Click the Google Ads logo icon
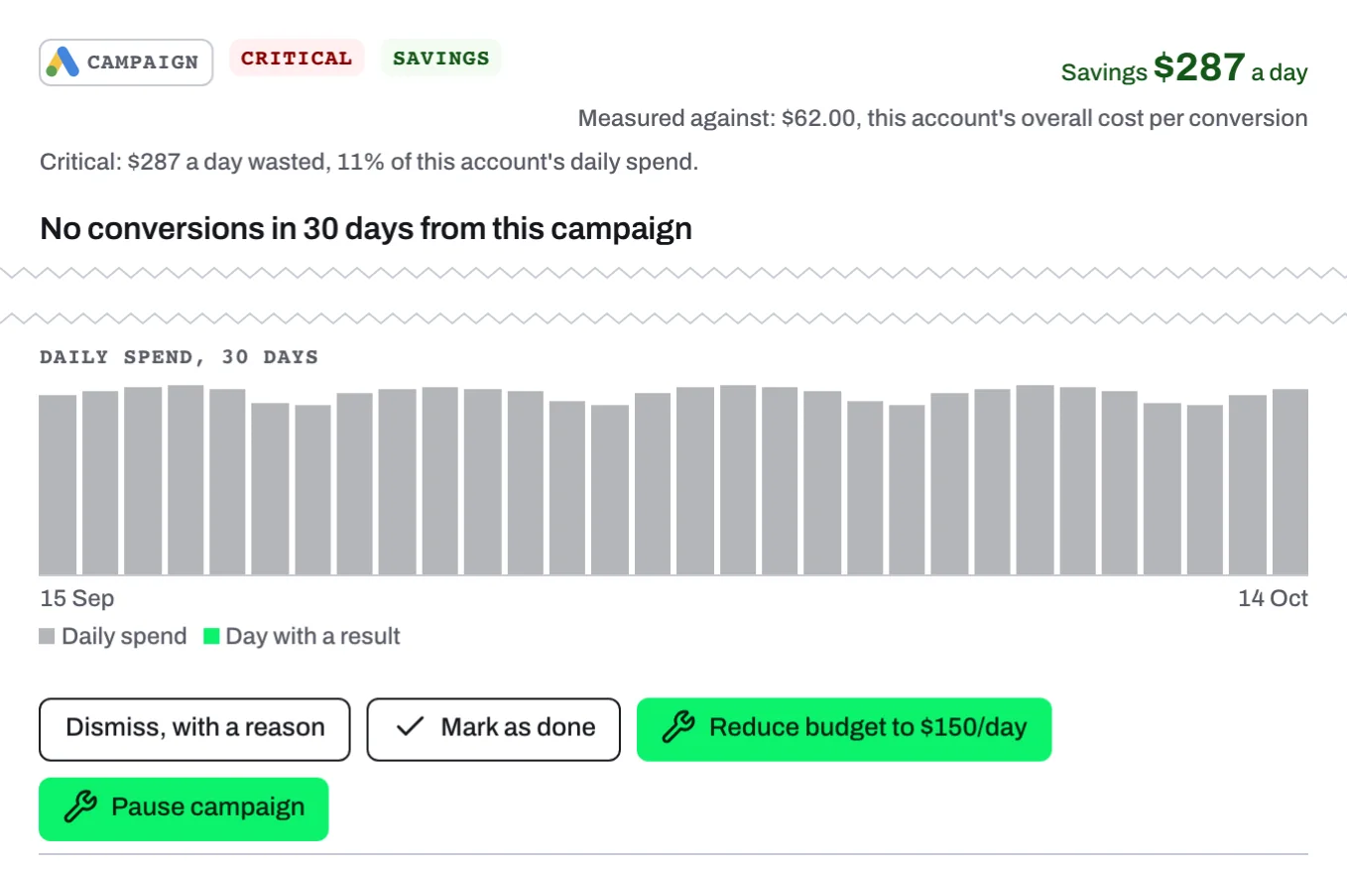Viewport: 1347px width, 869px height. 62,62
